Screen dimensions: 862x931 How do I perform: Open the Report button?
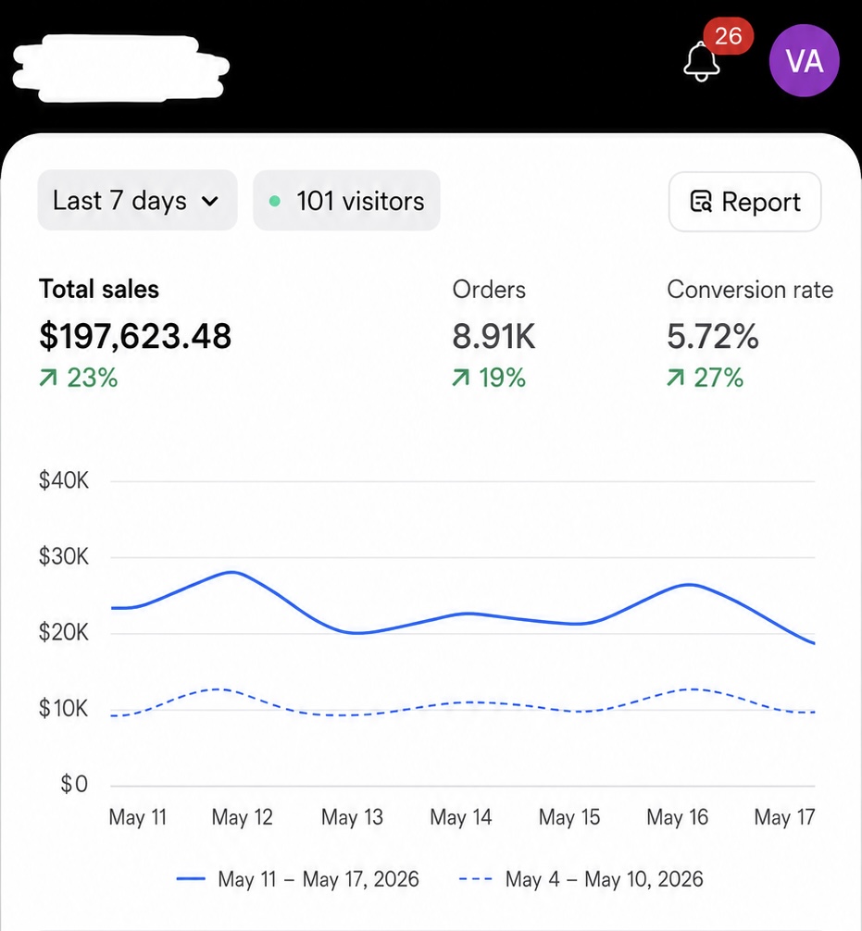tap(745, 202)
